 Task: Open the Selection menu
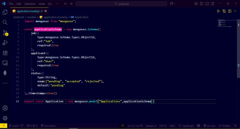30,4
